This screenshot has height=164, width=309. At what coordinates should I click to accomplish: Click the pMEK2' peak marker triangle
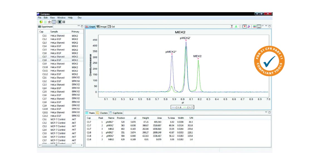(186, 41)
